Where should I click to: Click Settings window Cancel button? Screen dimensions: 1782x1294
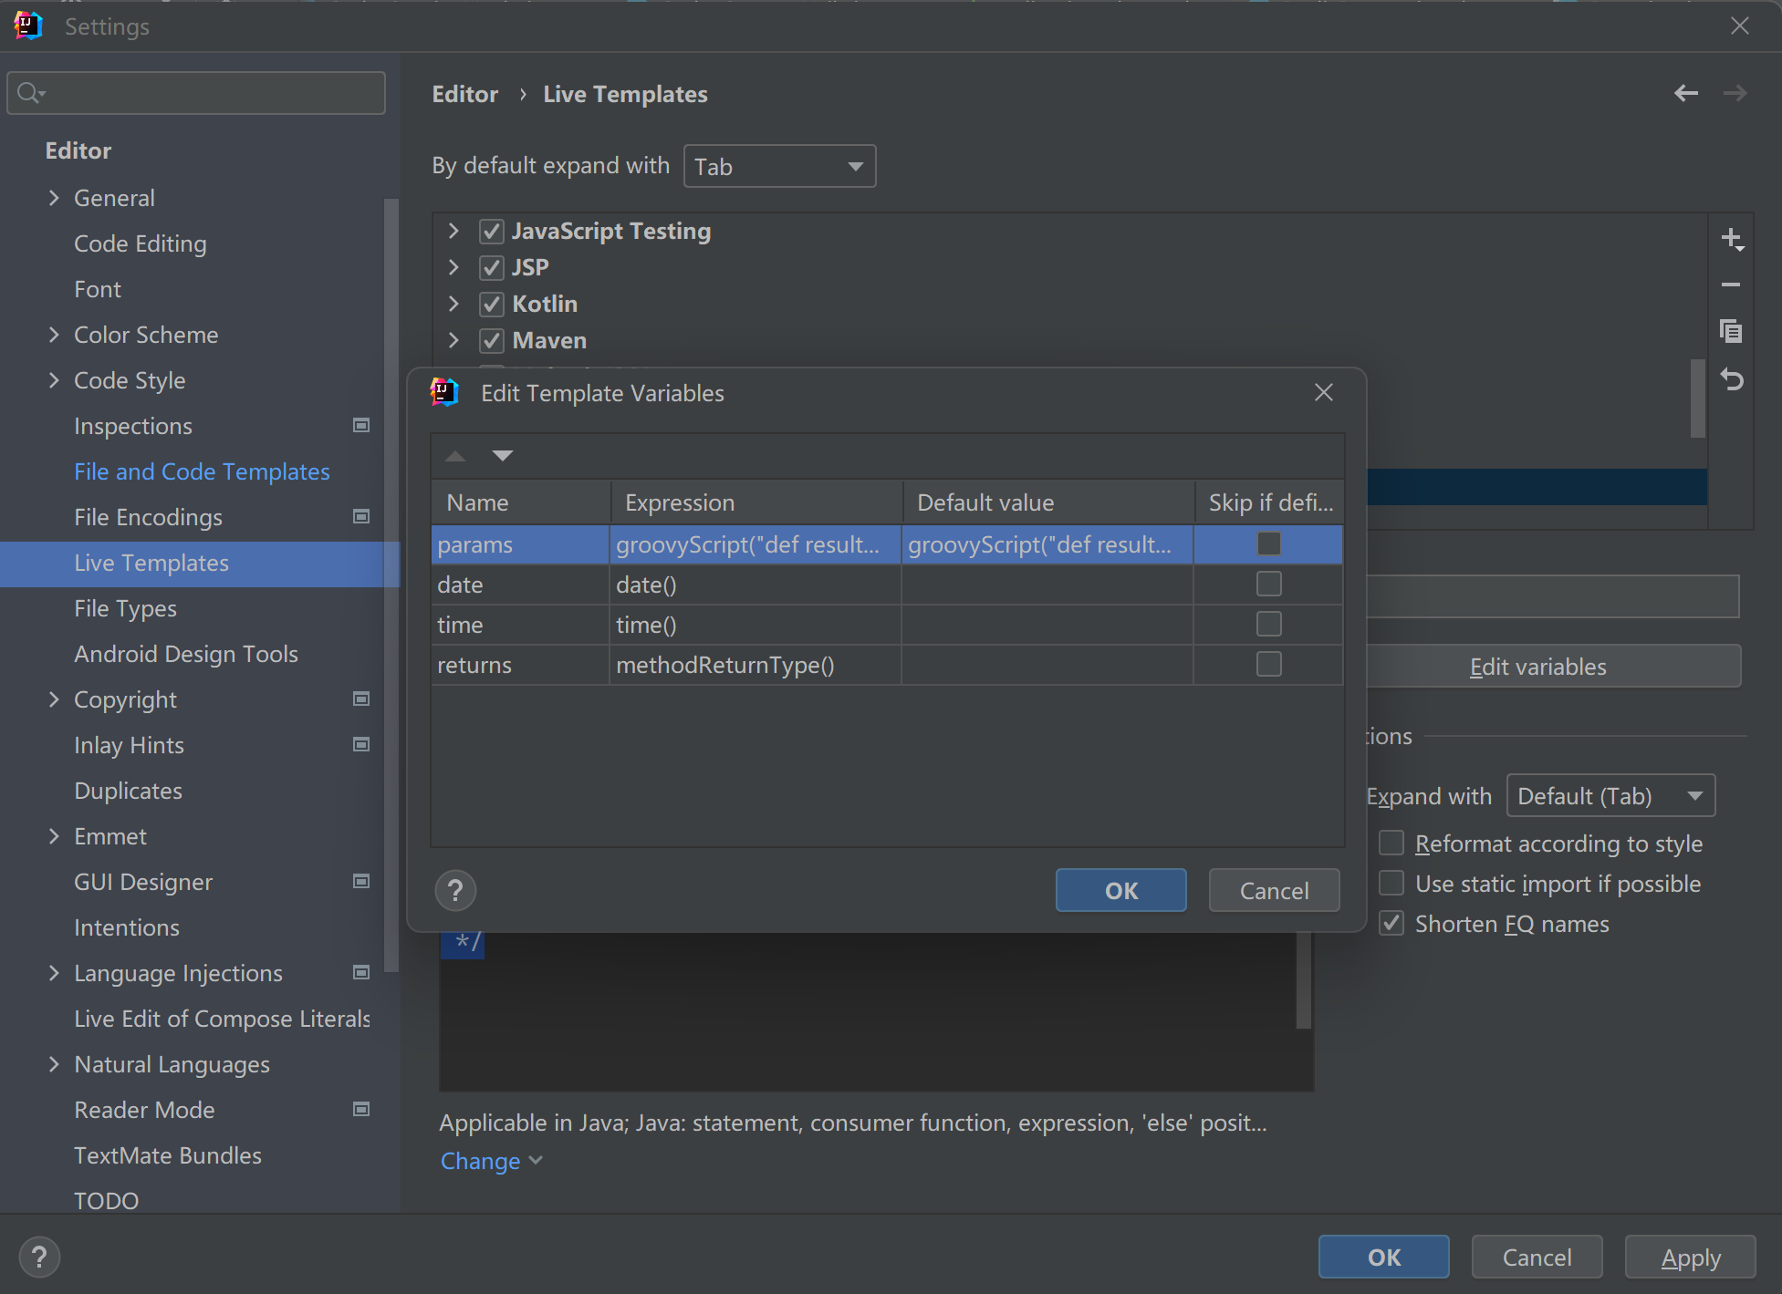[x=1537, y=1258]
